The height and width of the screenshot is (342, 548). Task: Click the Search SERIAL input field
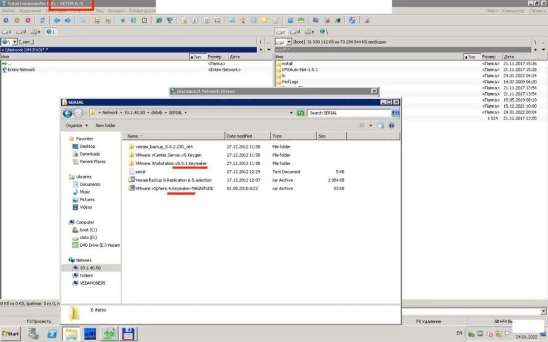click(349, 113)
